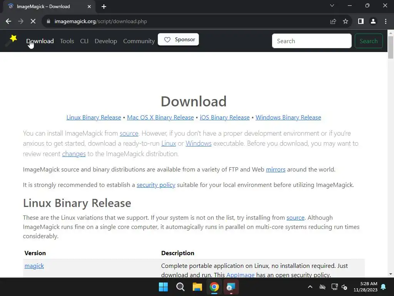Viewport: 394px width, 296px height.
Task: Click inside the site Search field
Action: (x=312, y=41)
